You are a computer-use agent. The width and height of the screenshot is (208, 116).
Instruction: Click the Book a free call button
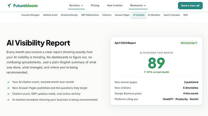coord(190,6)
